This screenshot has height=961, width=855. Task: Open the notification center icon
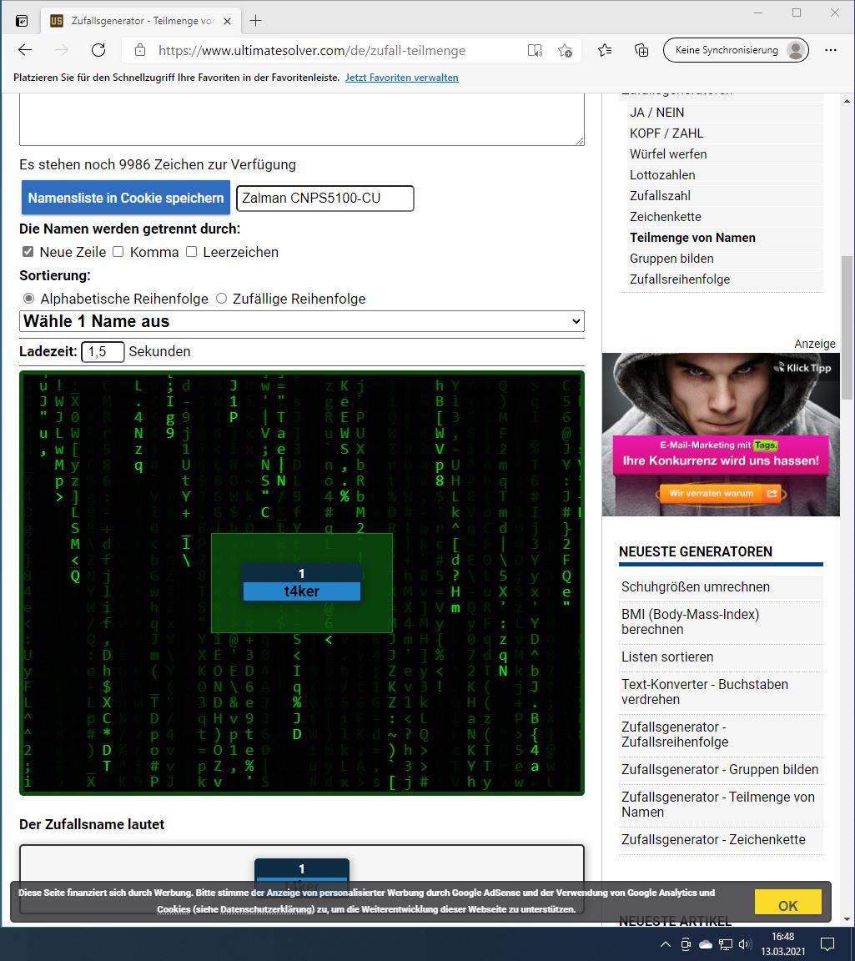(x=827, y=943)
